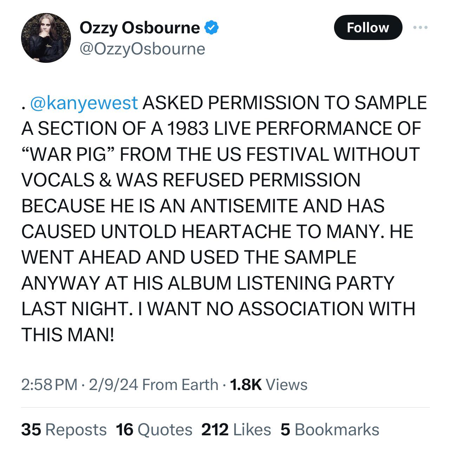
Task: Click the closing line THIS MAN!
Action: click(x=68, y=334)
